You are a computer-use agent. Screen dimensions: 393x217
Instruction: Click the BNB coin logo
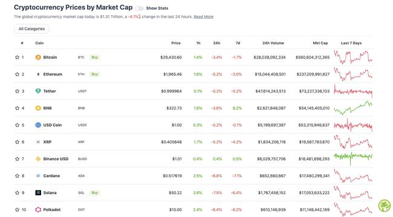(38, 108)
